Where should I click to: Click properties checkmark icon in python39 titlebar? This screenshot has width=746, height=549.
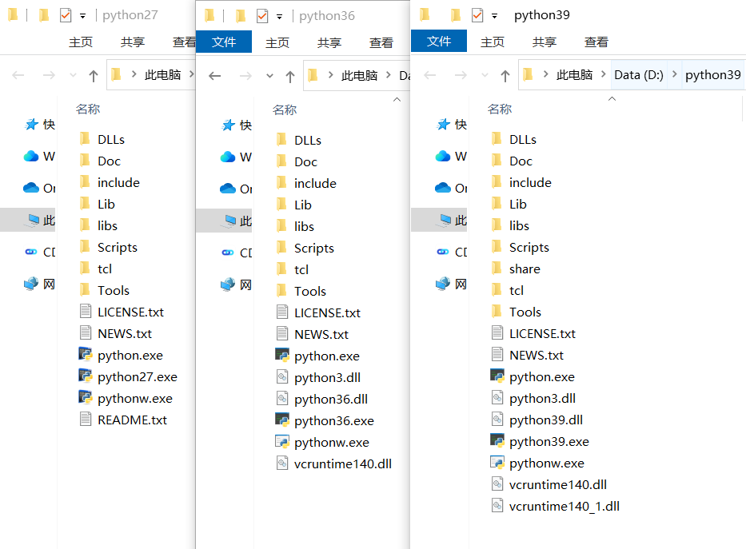(x=477, y=16)
